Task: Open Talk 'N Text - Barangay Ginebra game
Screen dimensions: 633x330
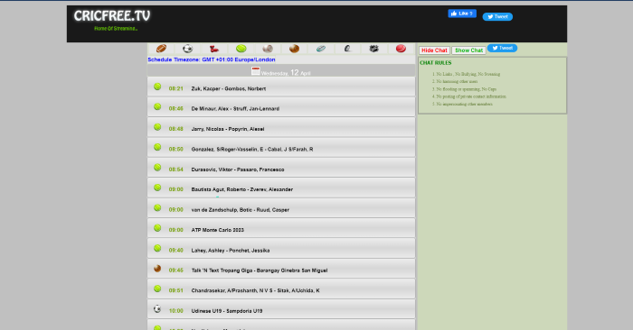Action: (260, 270)
